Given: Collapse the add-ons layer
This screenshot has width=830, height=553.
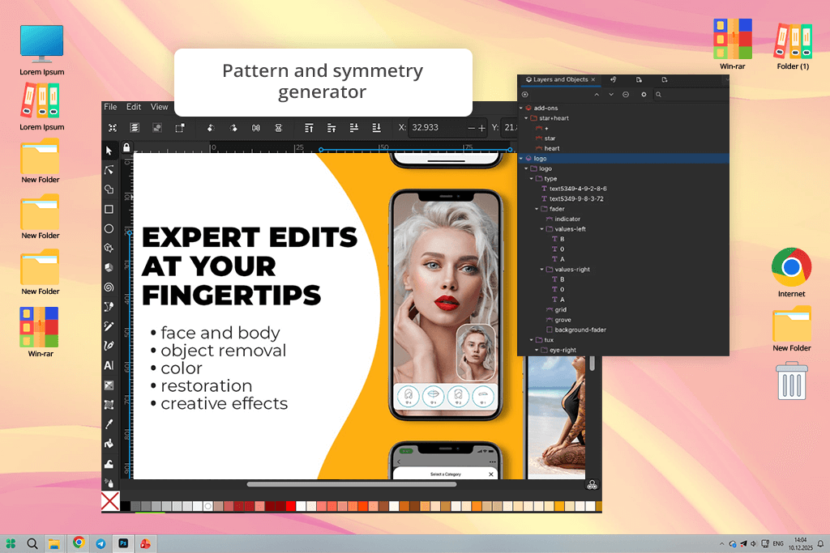Looking at the screenshot, I should pyautogui.click(x=521, y=108).
